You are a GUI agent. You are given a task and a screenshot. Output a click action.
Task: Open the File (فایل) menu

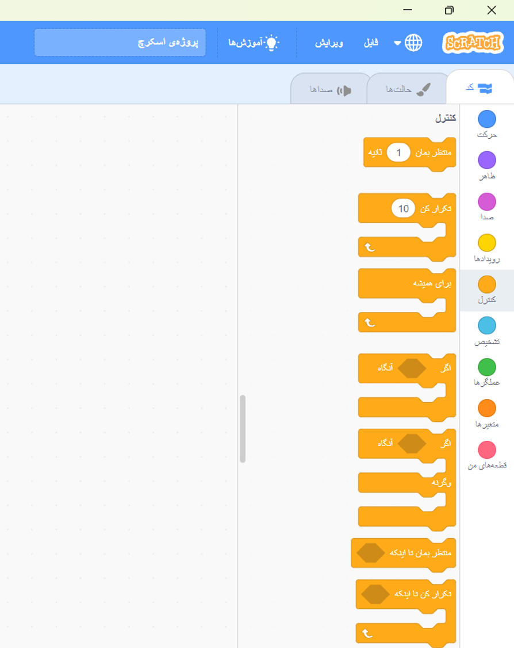coord(371,43)
